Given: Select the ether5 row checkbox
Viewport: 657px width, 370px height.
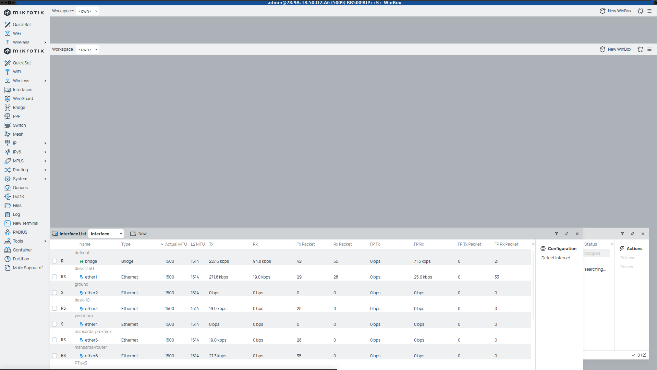Looking at the screenshot, I should click(54, 340).
